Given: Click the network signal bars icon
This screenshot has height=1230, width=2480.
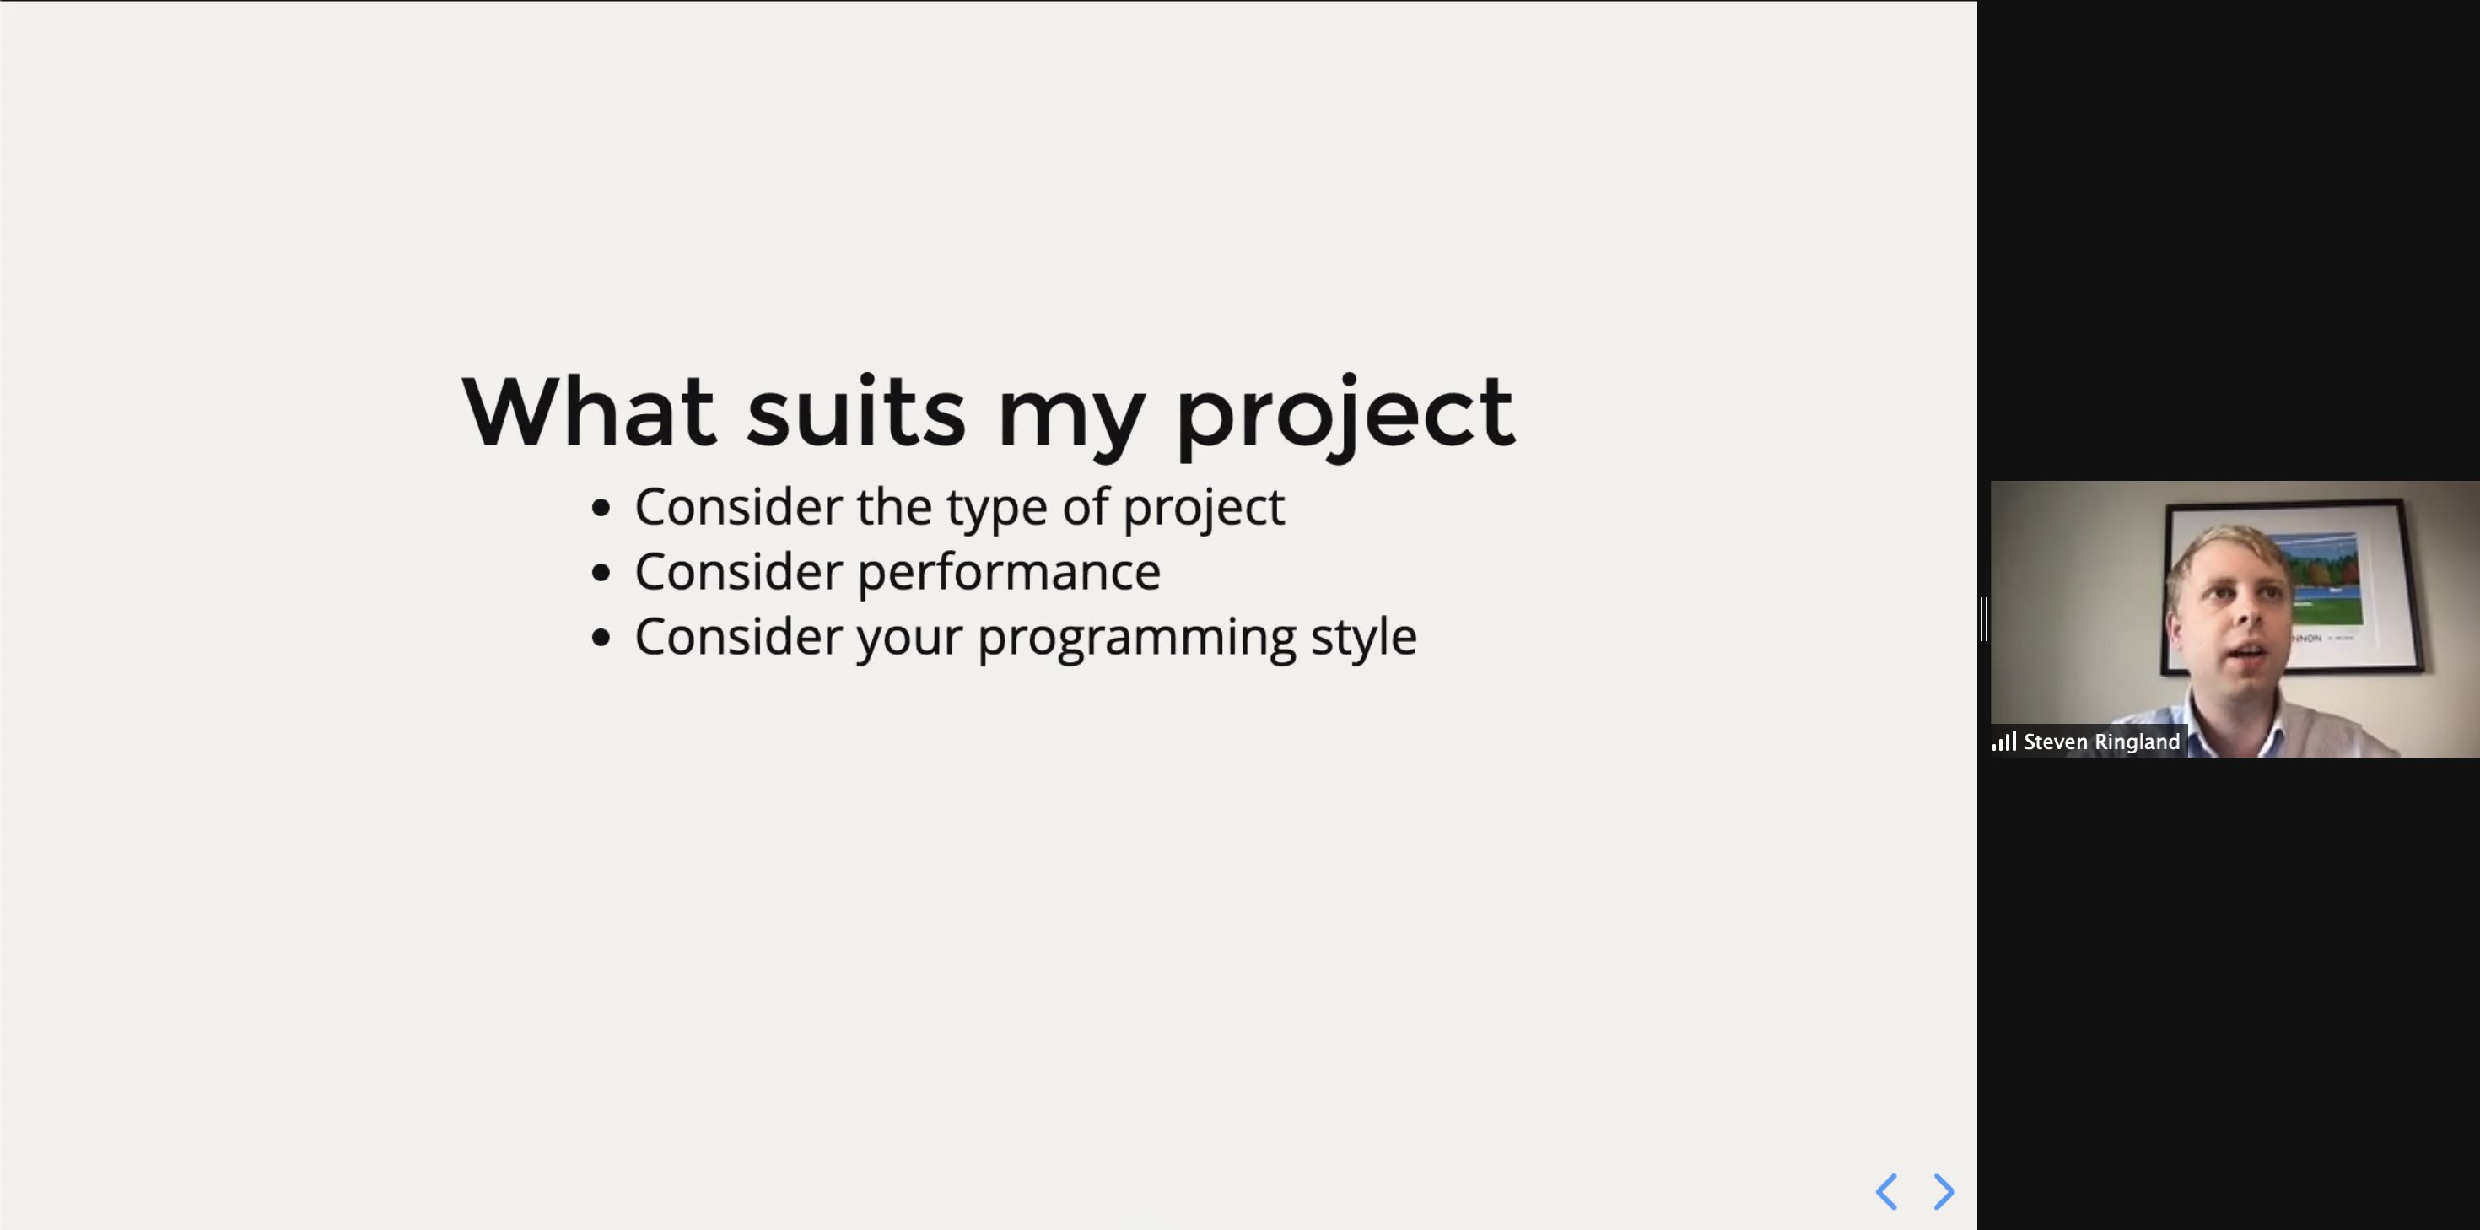Looking at the screenshot, I should click(x=2004, y=742).
